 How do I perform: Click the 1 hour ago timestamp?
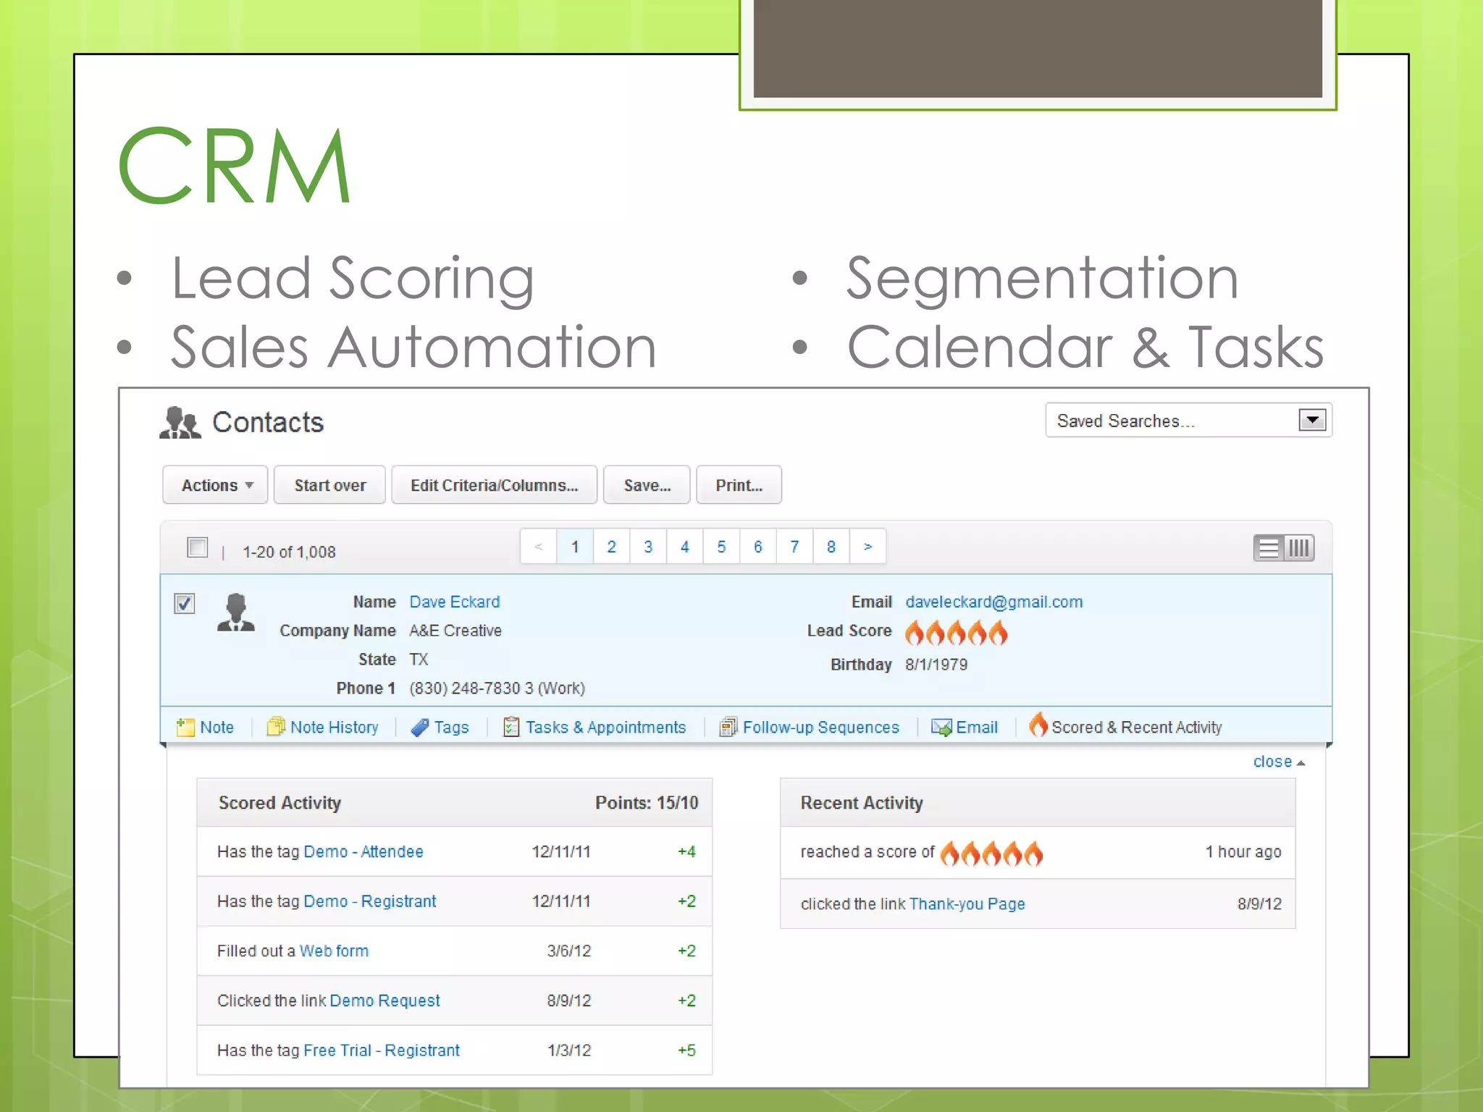[1243, 851]
